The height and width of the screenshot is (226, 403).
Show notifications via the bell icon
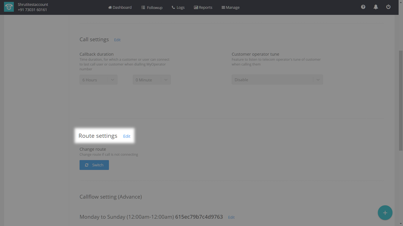(376, 7)
